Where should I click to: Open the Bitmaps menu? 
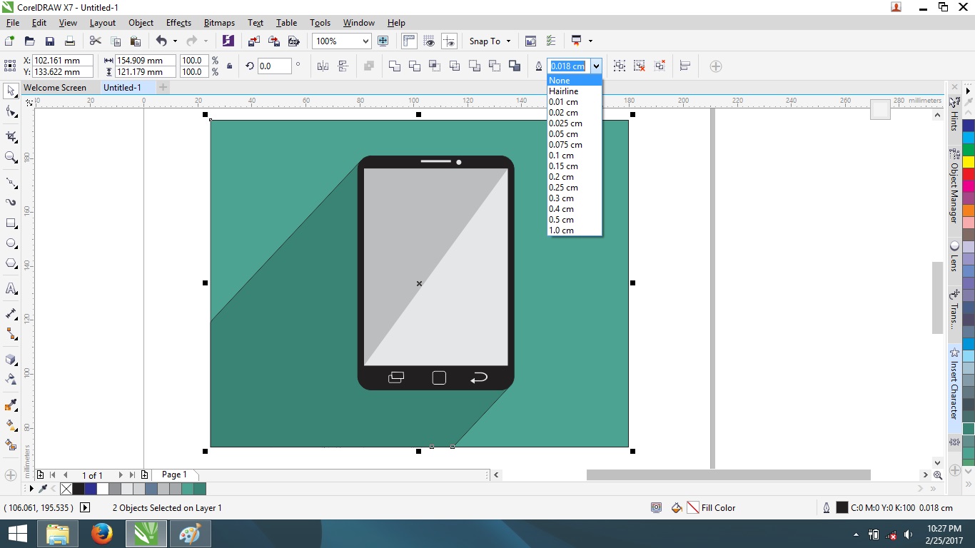219,22
